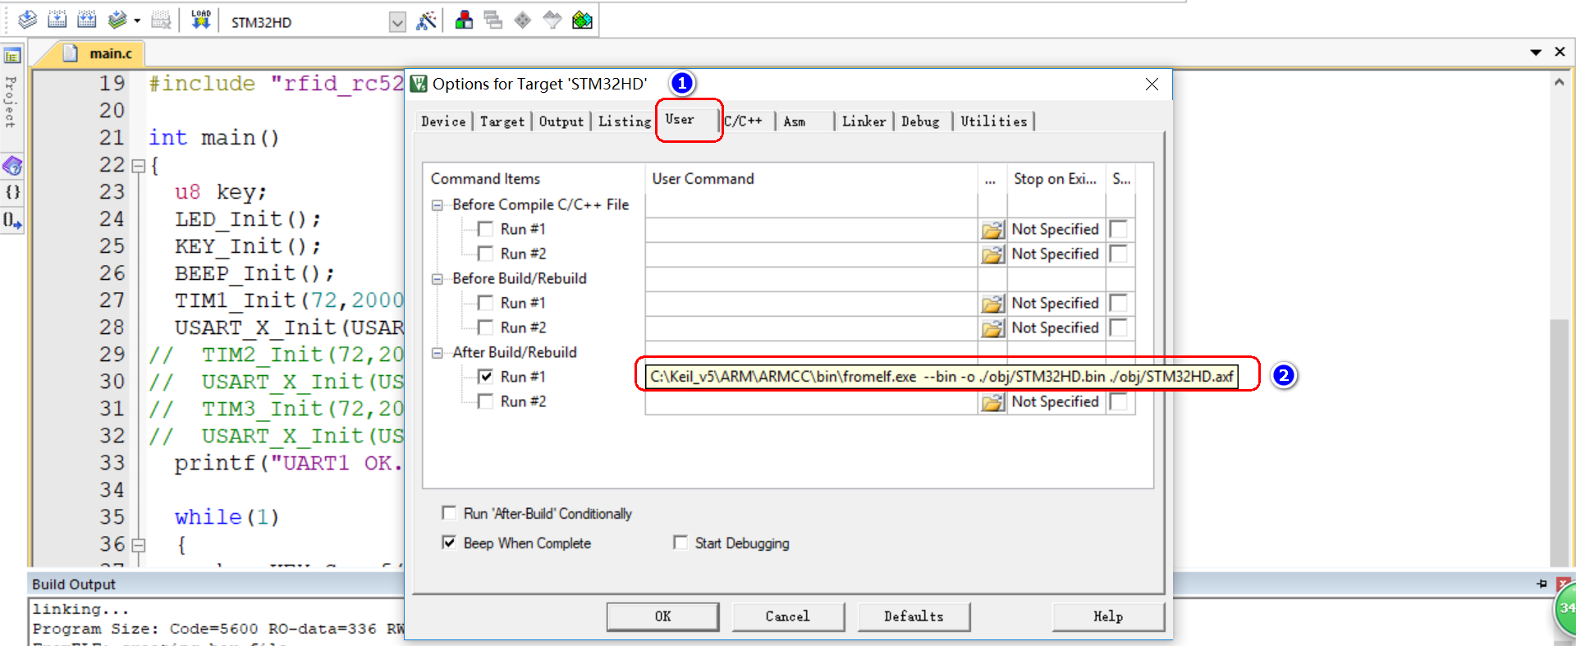Click the After Build Run #2 command field
This screenshot has height=646, width=1576.
(x=812, y=402)
